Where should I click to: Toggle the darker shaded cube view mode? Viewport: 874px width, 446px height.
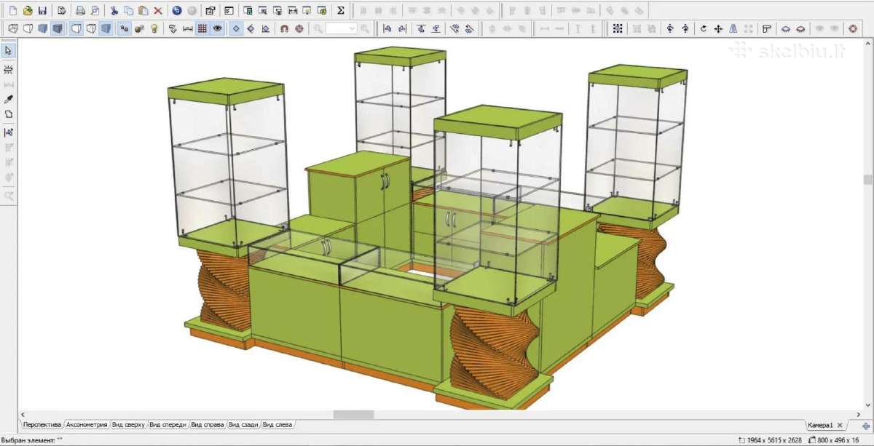pos(57,28)
